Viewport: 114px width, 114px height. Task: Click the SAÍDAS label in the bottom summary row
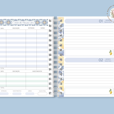[x=30, y=91]
